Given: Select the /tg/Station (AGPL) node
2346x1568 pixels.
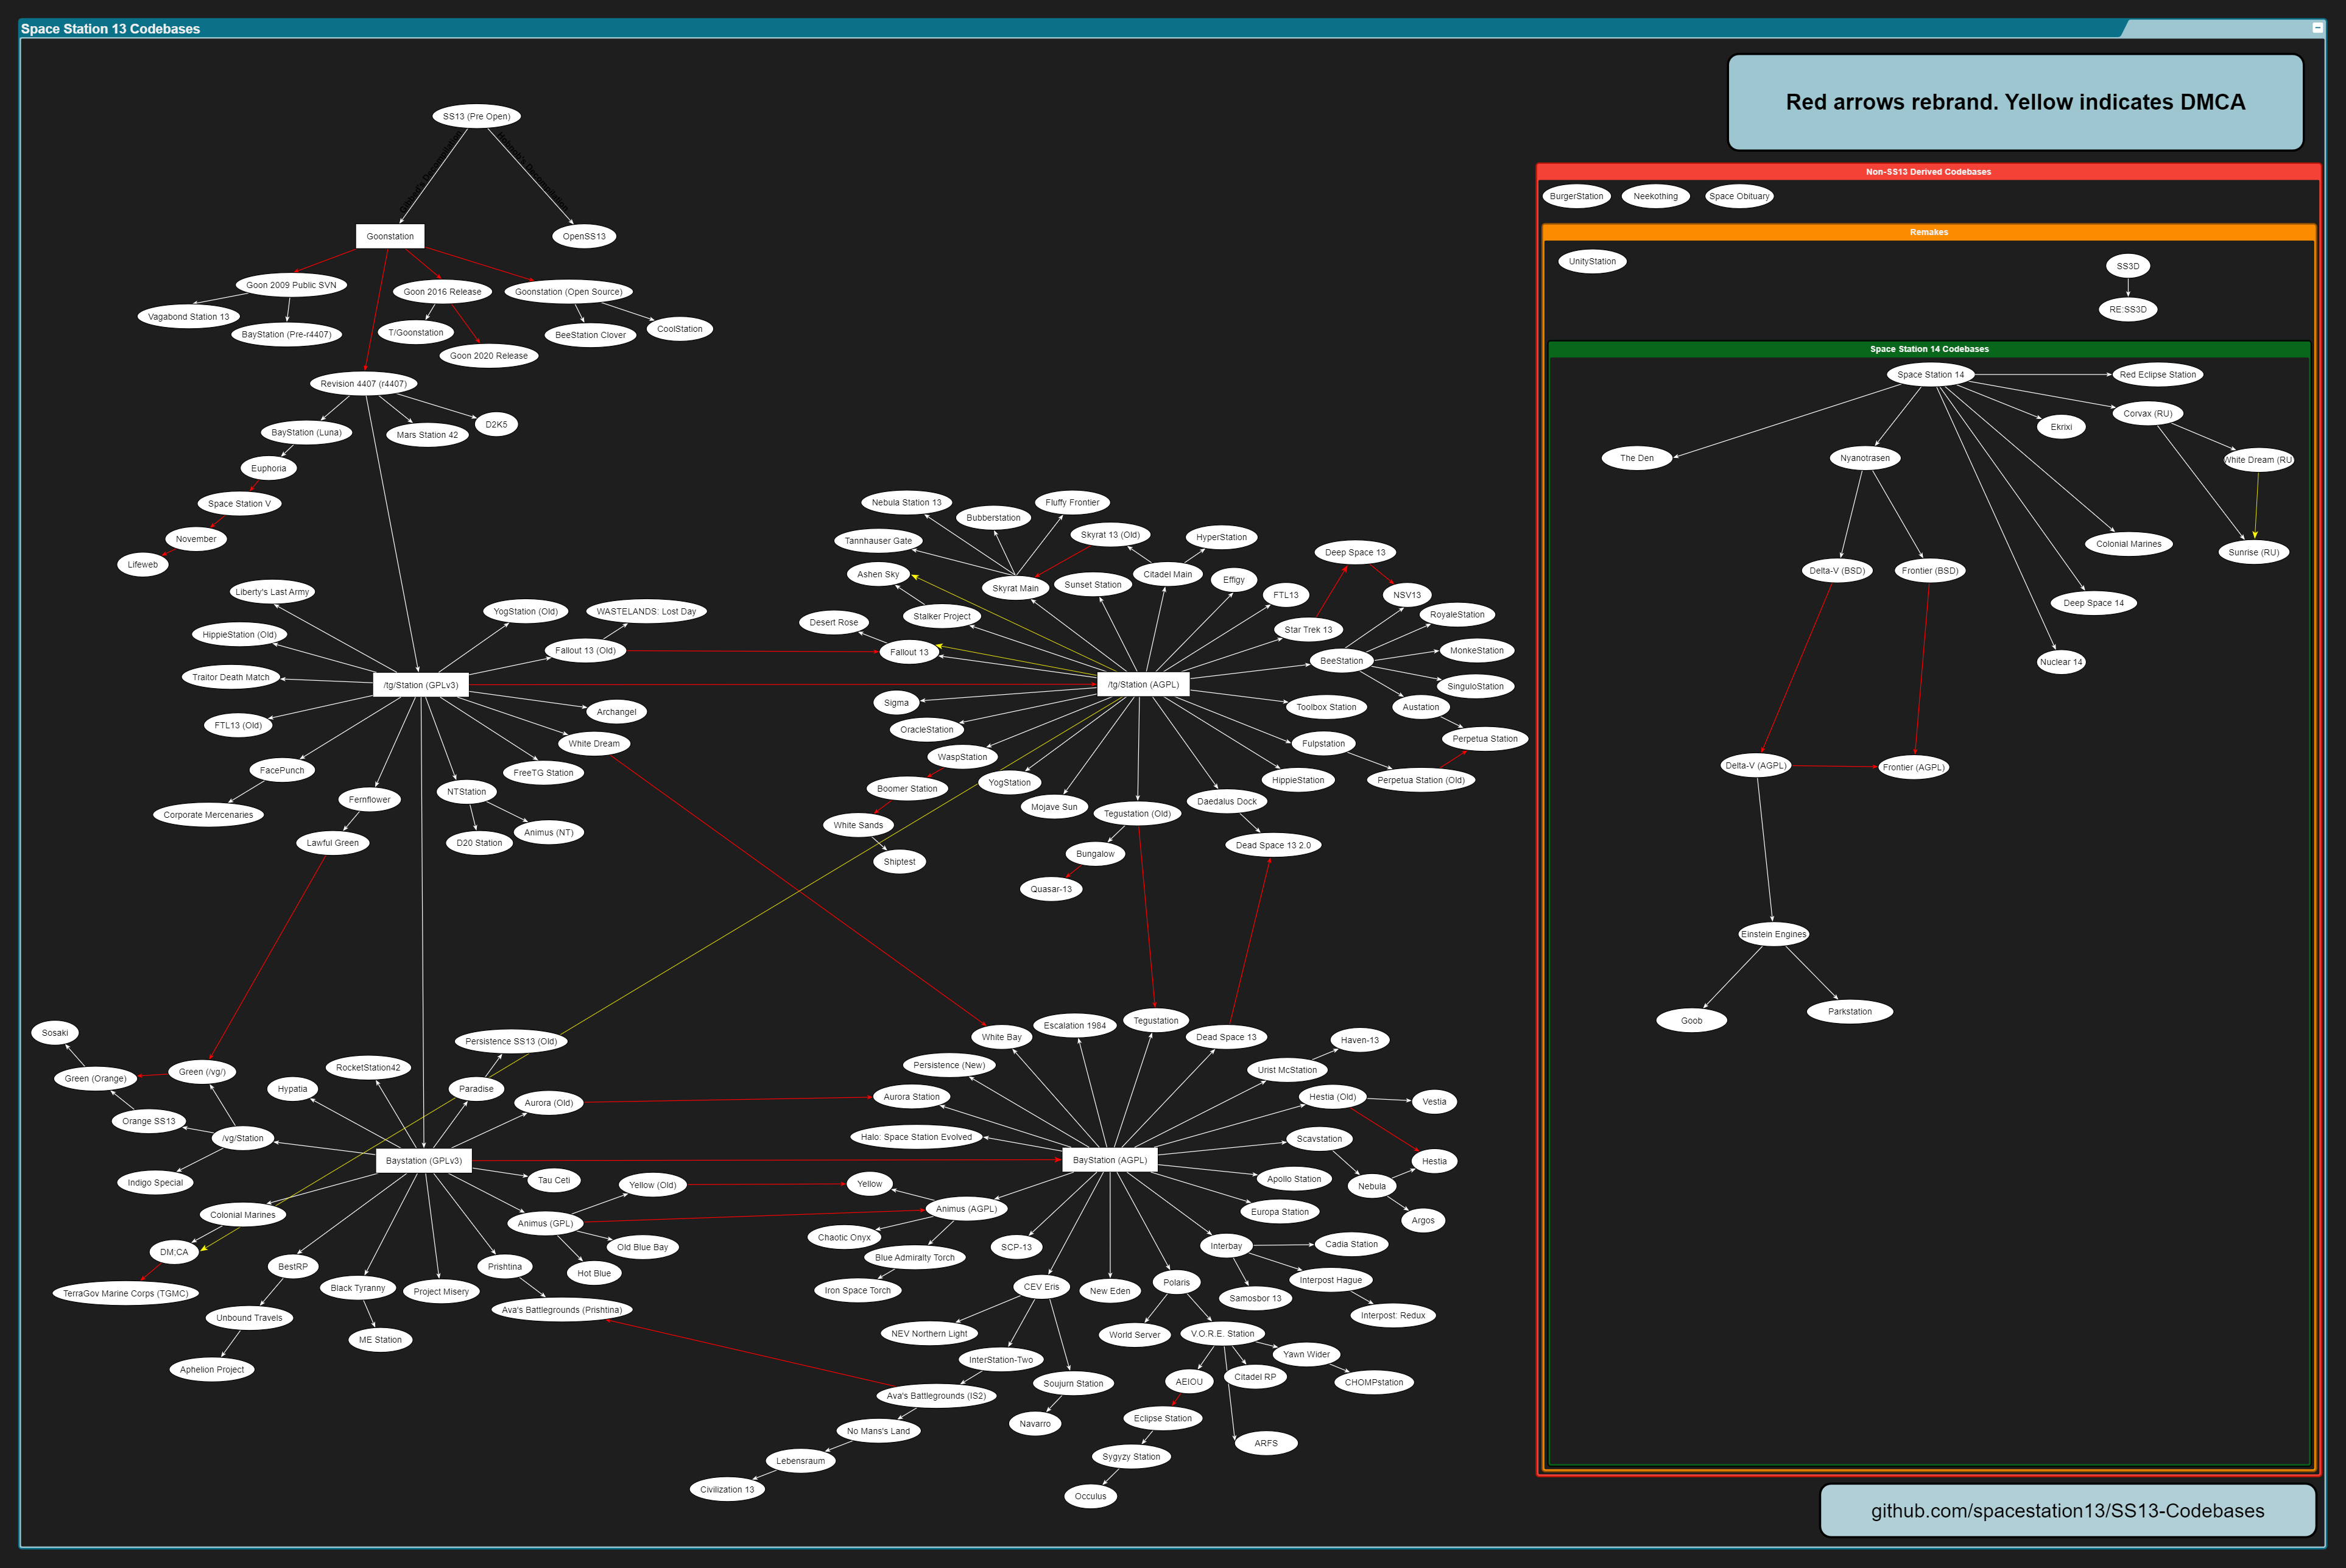Looking at the screenshot, I should (1143, 685).
